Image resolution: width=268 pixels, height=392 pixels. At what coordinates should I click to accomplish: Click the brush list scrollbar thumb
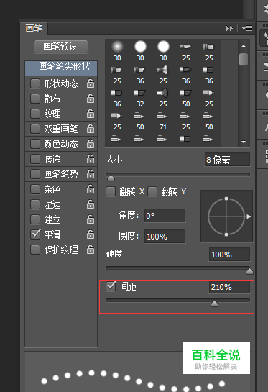244,60
